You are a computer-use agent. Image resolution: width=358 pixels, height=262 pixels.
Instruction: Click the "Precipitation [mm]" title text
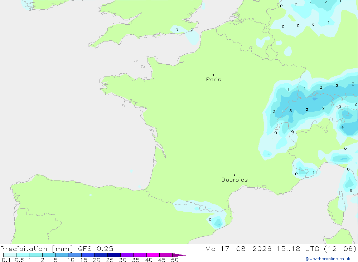click(37, 249)
